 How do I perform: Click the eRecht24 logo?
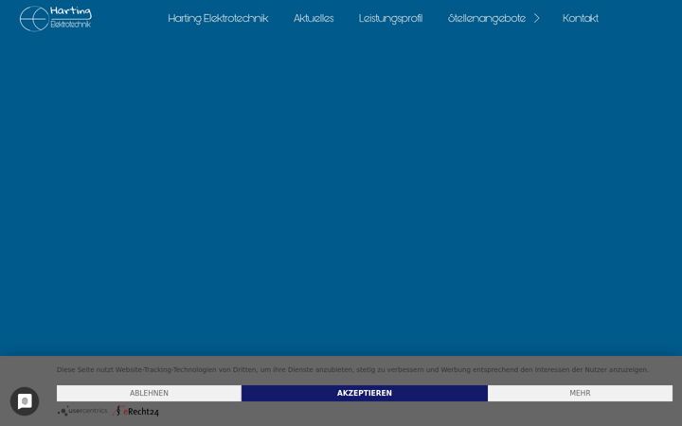click(135, 411)
